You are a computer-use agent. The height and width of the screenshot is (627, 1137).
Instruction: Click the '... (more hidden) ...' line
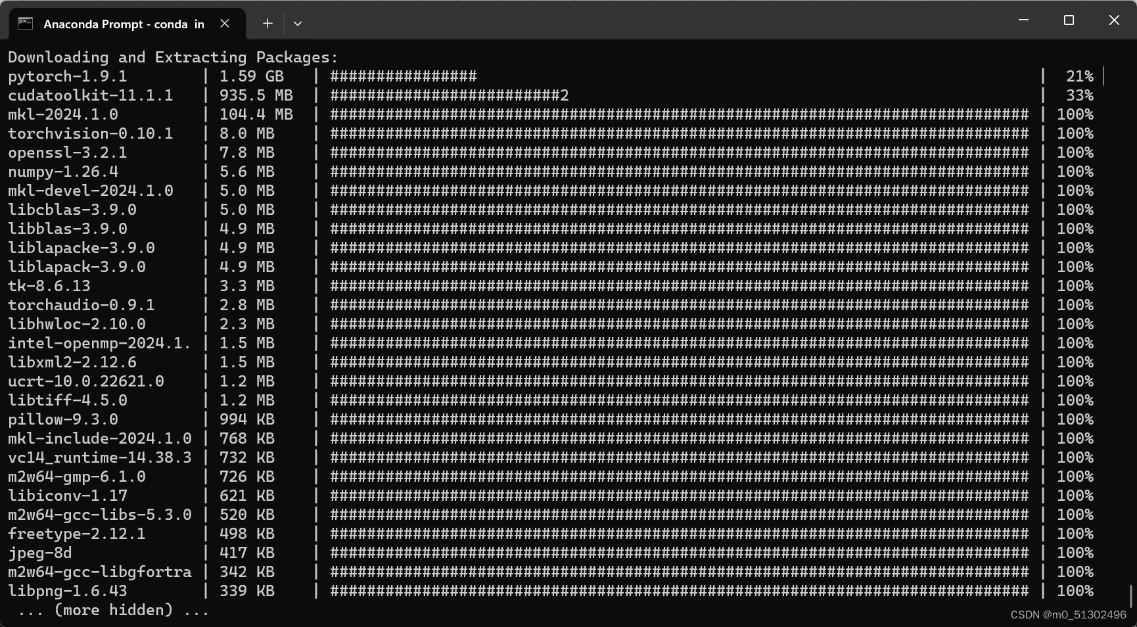click(x=114, y=610)
